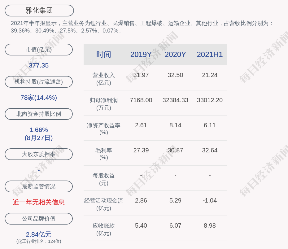Image resolution: width=288 pixels, height=249 pixels.
Task: Click the 归母净利润(万元) row label
Action: (103, 104)
